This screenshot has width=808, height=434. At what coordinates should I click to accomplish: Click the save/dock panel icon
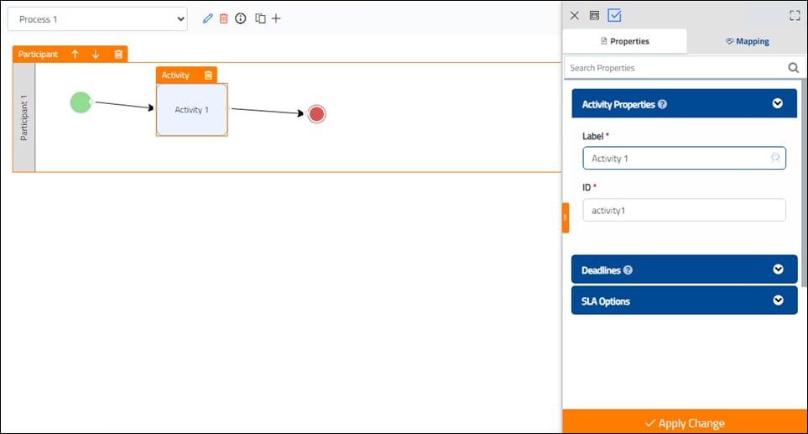[594, 15]
